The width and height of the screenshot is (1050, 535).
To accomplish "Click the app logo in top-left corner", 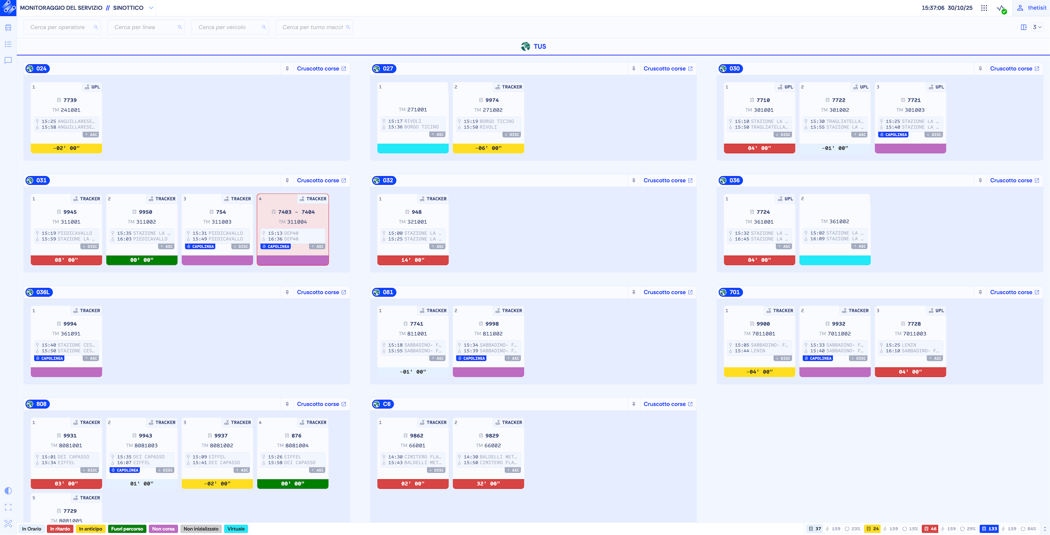I will (8, 8).
